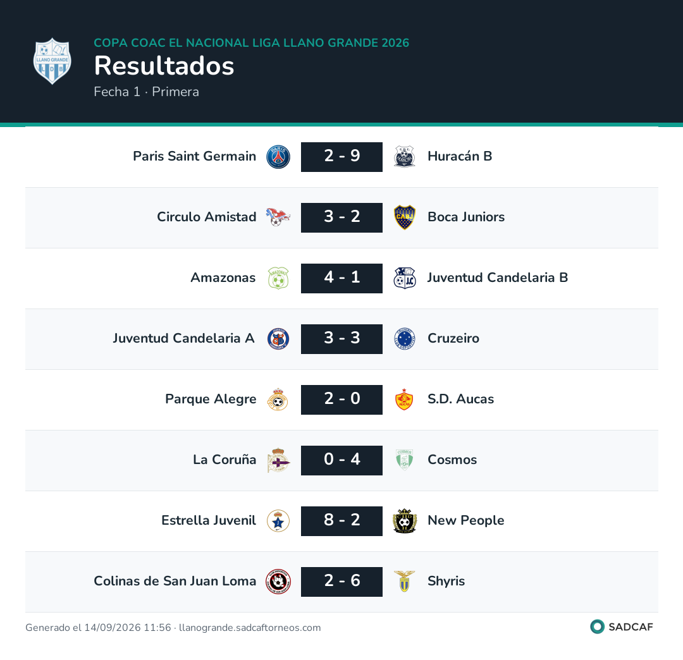
Task: Select the S.D. Aucas crest
Action: [404, 399]
